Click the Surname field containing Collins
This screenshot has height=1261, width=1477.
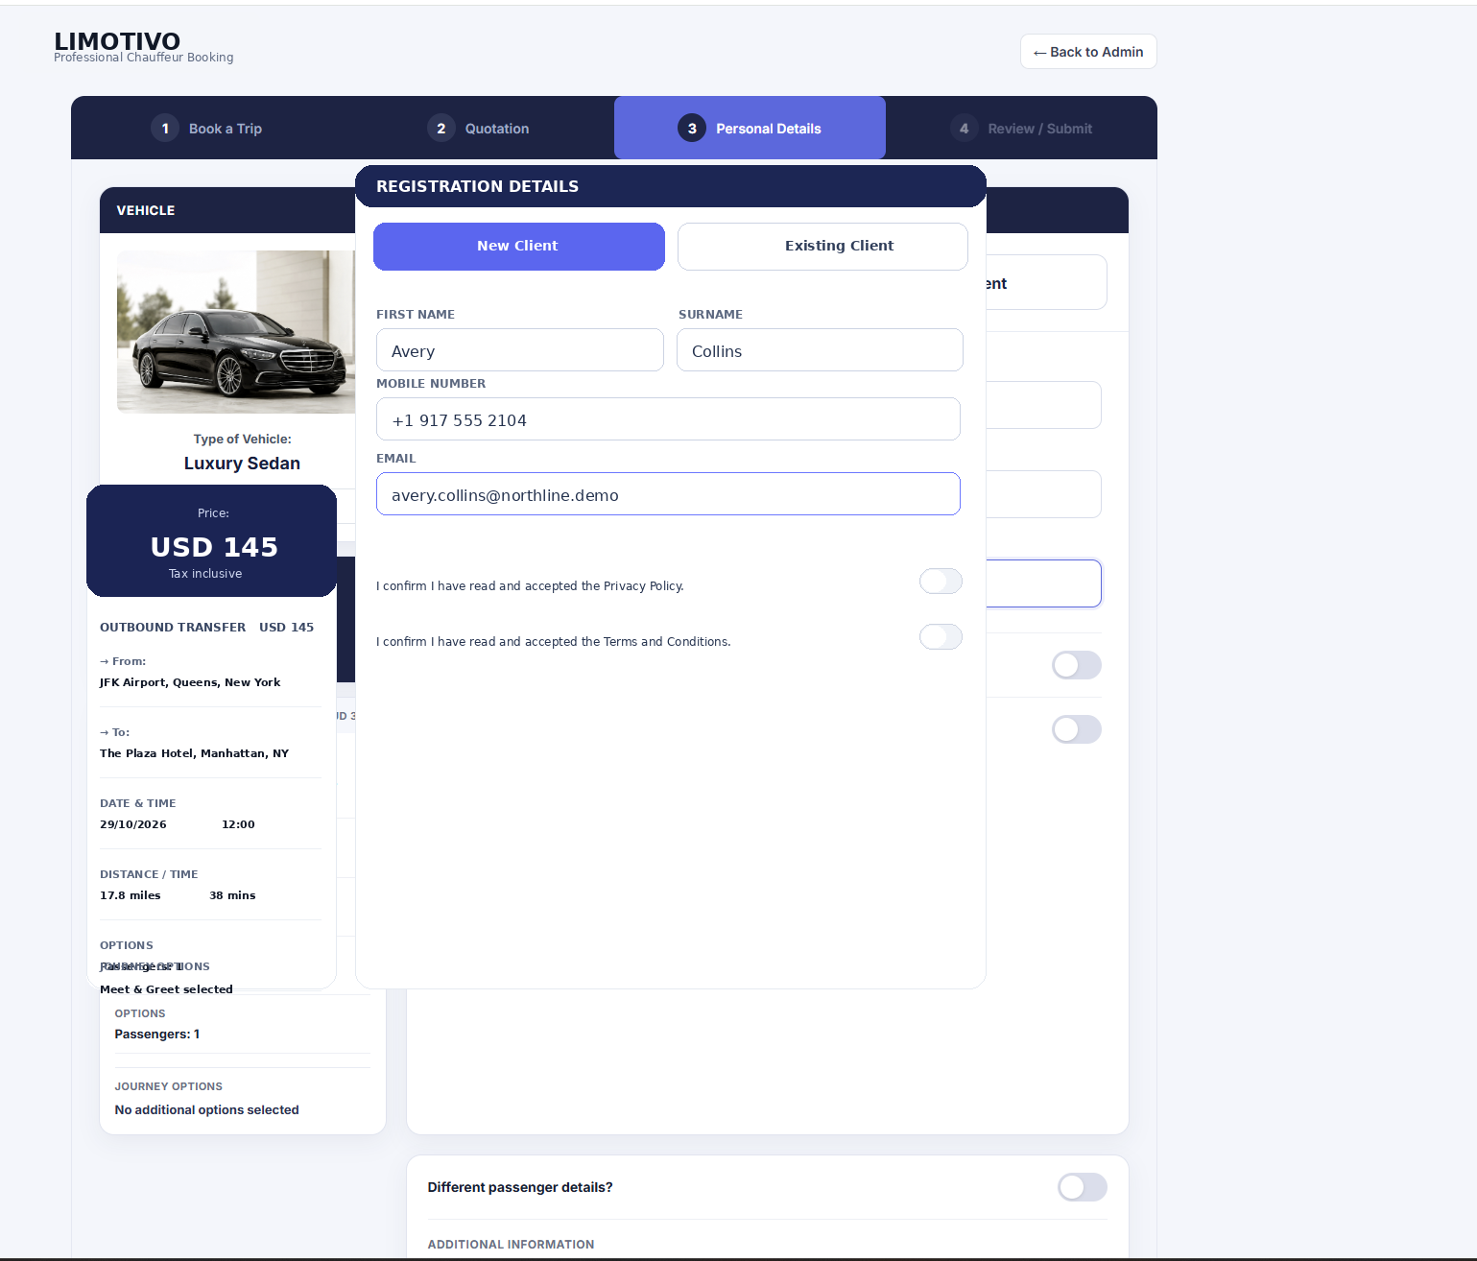pos(820,350)
